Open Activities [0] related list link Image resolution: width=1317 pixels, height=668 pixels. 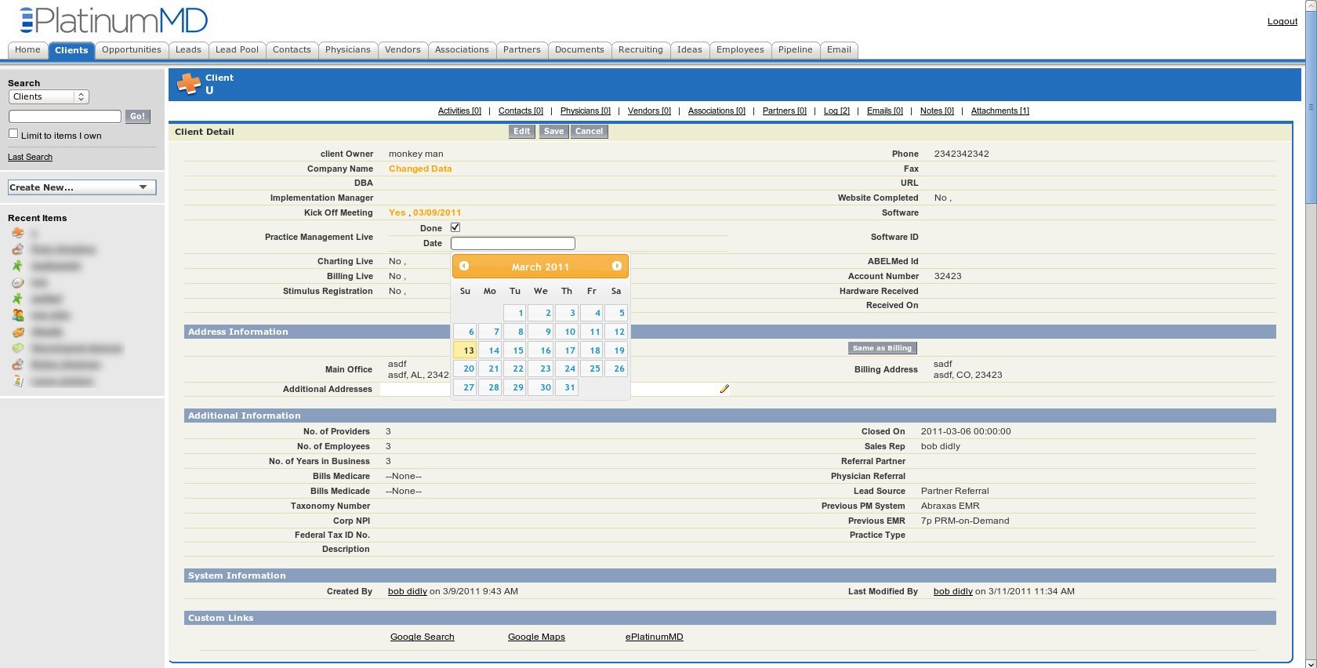[x=459, y=111]
